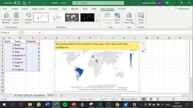The width and height of the screenshot is (193, 108).
Task: Click the Share button
Action: pyautogui.click(x=167, y=9)
